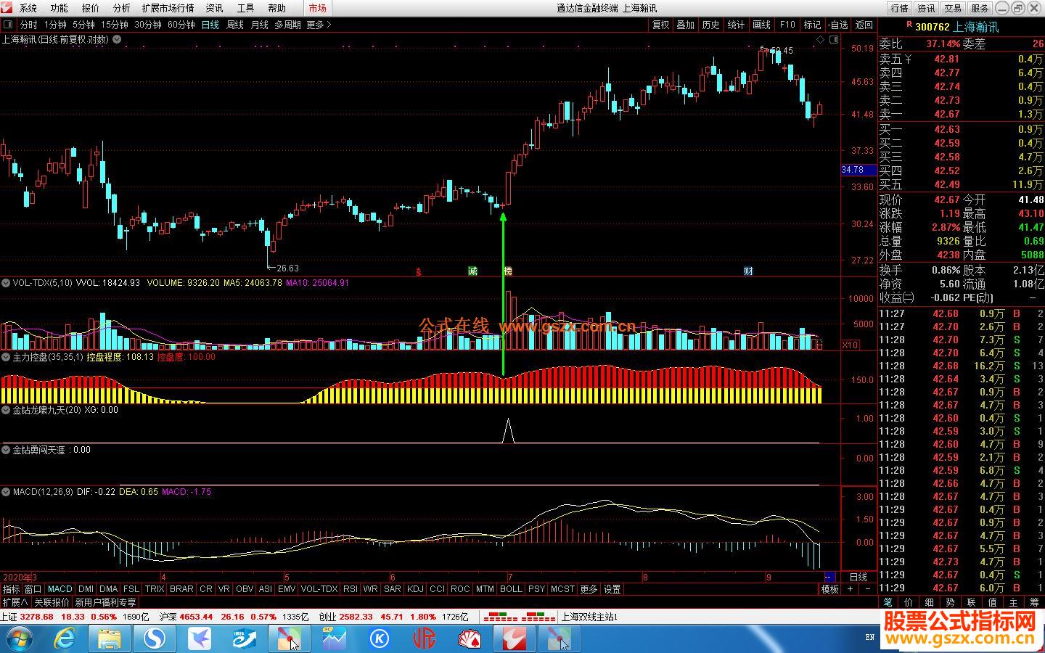Click the 复权 toolbar button
Screen dimensions: 1045x653
coord(660,25)
